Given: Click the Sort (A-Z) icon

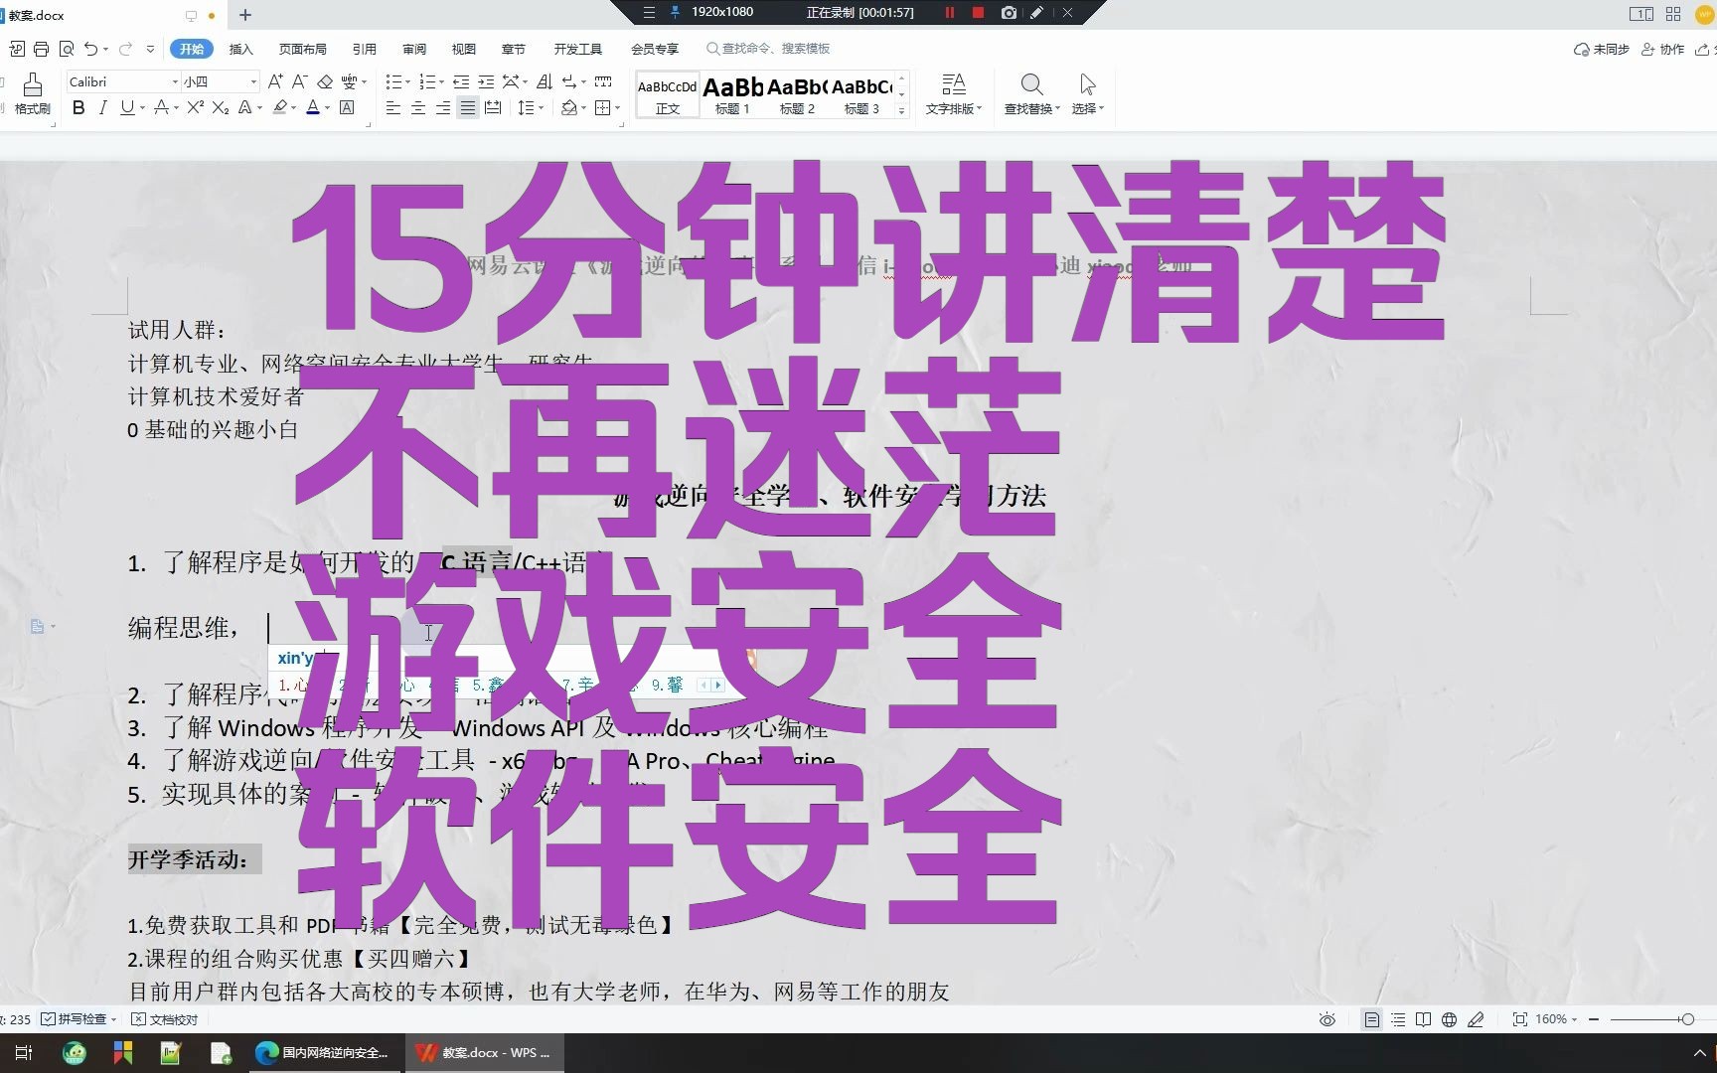Looking at the screenshot, I should click(544, 81).
